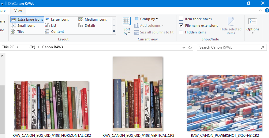Expand chevron after (D:) breadcrumb

pyautogui.click(x=39, y=47)
